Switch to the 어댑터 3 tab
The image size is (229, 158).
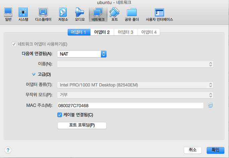coord(125,32)
